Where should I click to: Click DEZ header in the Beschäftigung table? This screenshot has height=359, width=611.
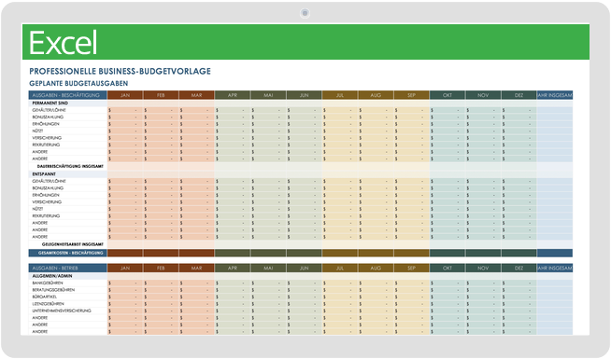519,95
